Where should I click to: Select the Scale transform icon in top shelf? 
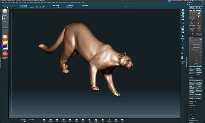[40, 7]
